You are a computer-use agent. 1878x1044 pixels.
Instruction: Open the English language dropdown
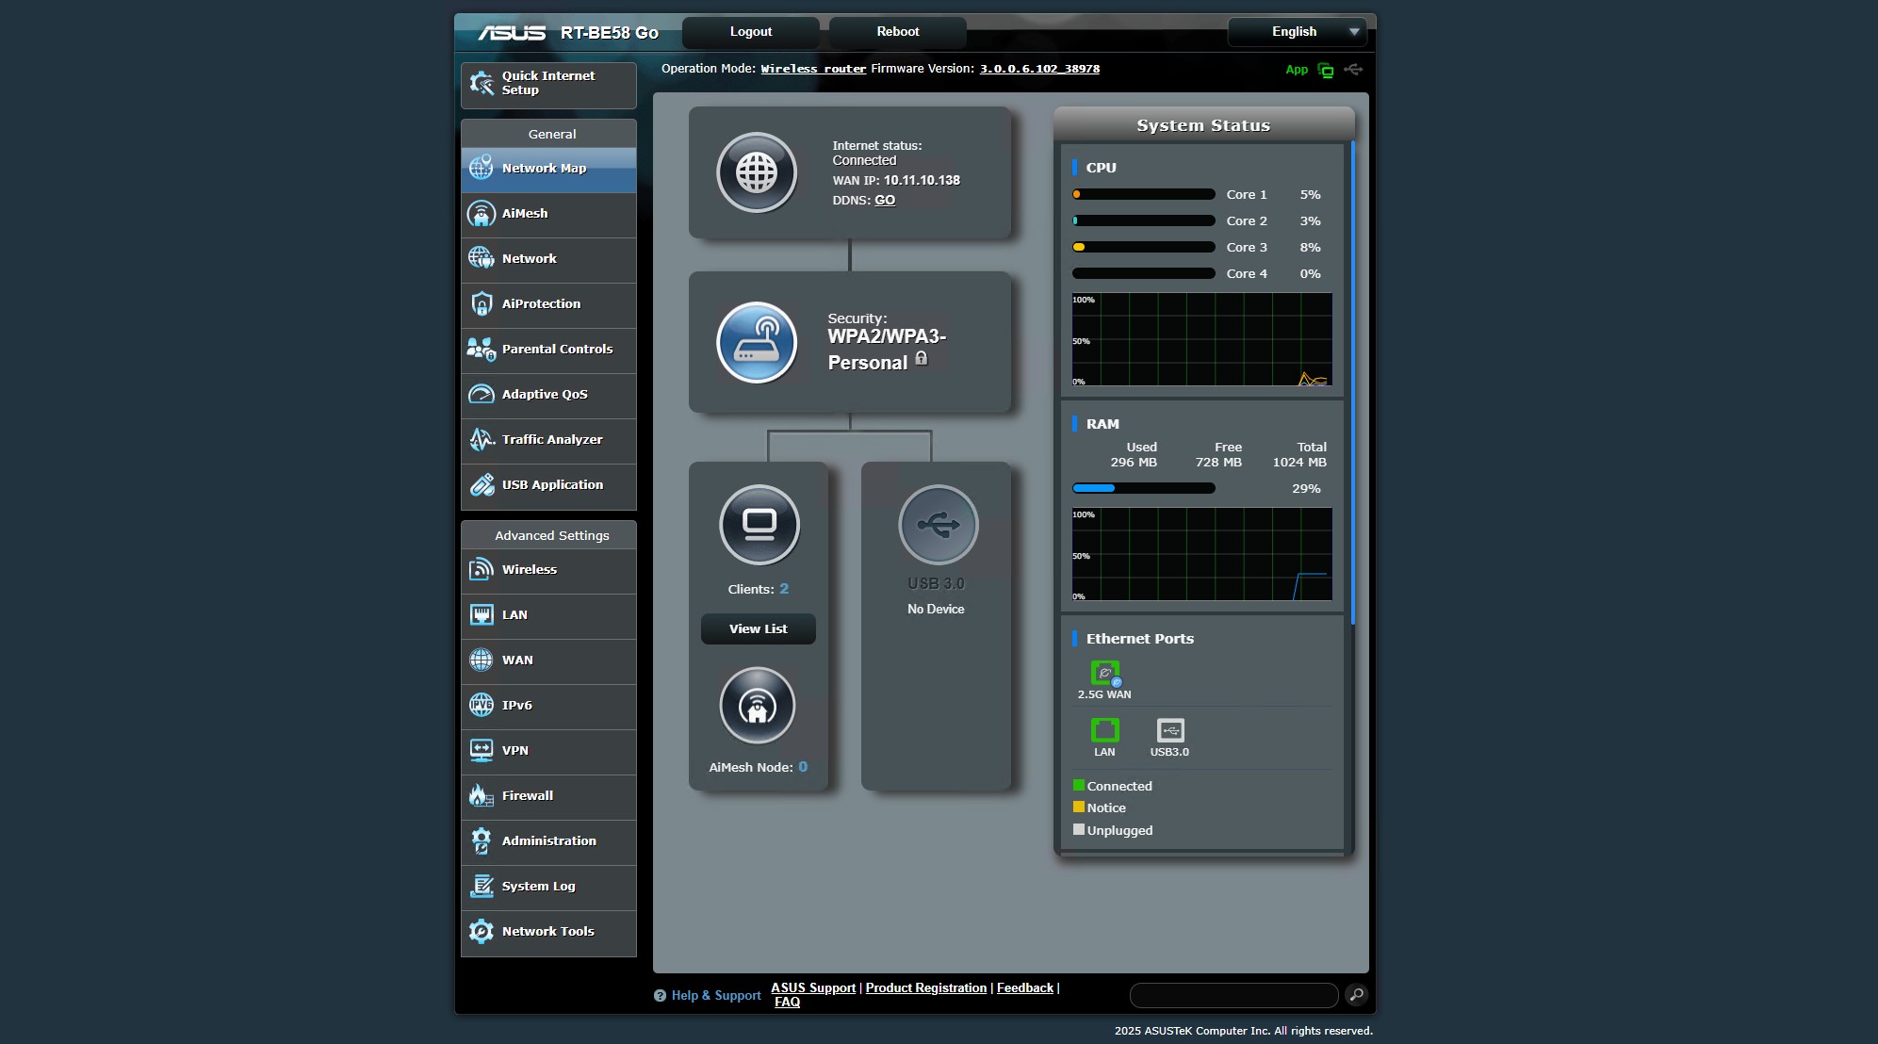click(1298, 32)
